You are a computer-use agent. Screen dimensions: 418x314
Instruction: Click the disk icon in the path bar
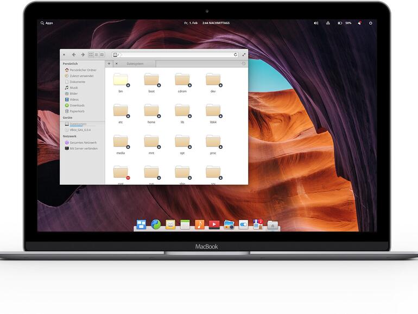click(x=115, y=55)
